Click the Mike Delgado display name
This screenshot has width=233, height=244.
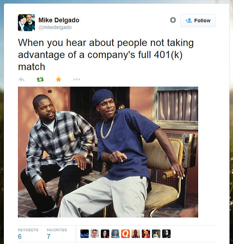coord(59,20)
